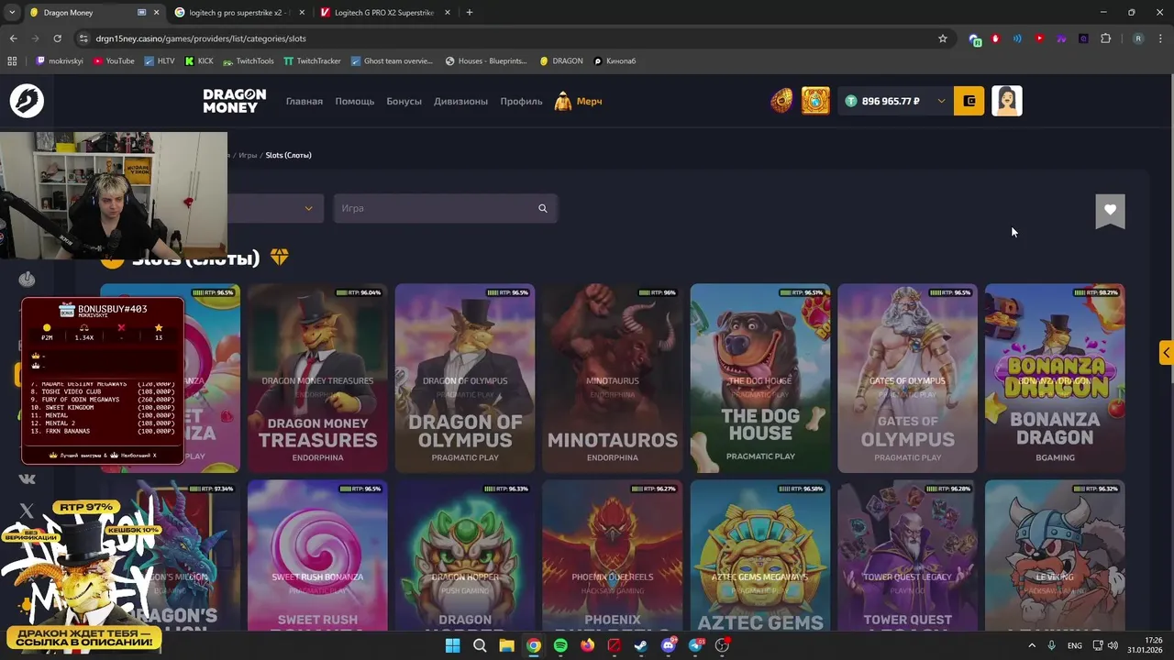Image resolution: width=1174 pixels, height=660 pixels.
Task: Open Discord from the taskbar
Action: (669, 645)
